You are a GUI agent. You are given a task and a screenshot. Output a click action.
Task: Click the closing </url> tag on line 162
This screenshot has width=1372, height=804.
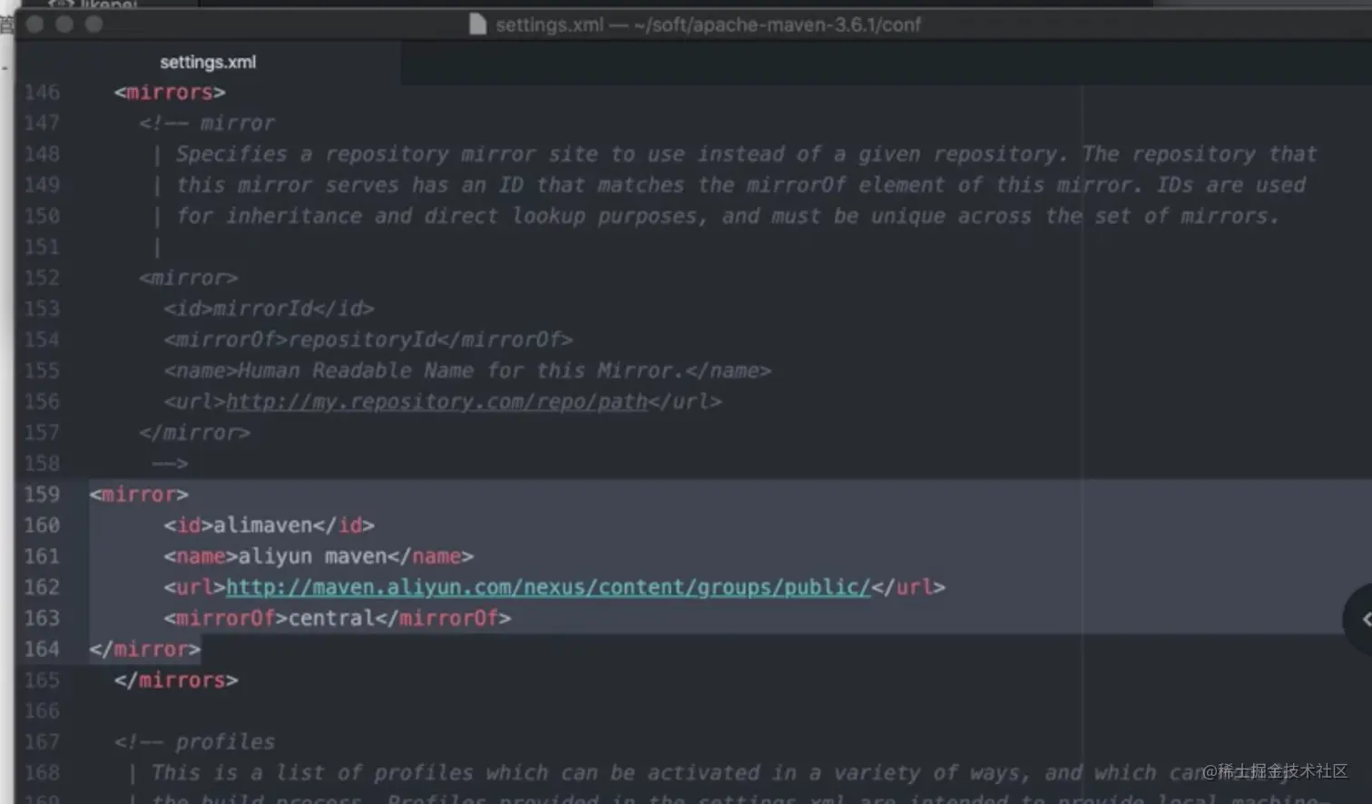coord(908,587)
